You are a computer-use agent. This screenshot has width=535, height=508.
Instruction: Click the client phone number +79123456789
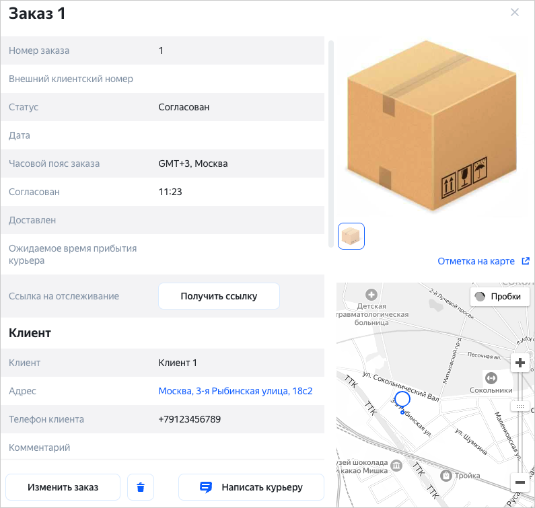coord(190,419)
